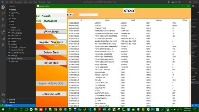Viewport: 199px width, 112px height.
Task: Maximize the terminal panel with chevron
Action: tap(193, 73)
